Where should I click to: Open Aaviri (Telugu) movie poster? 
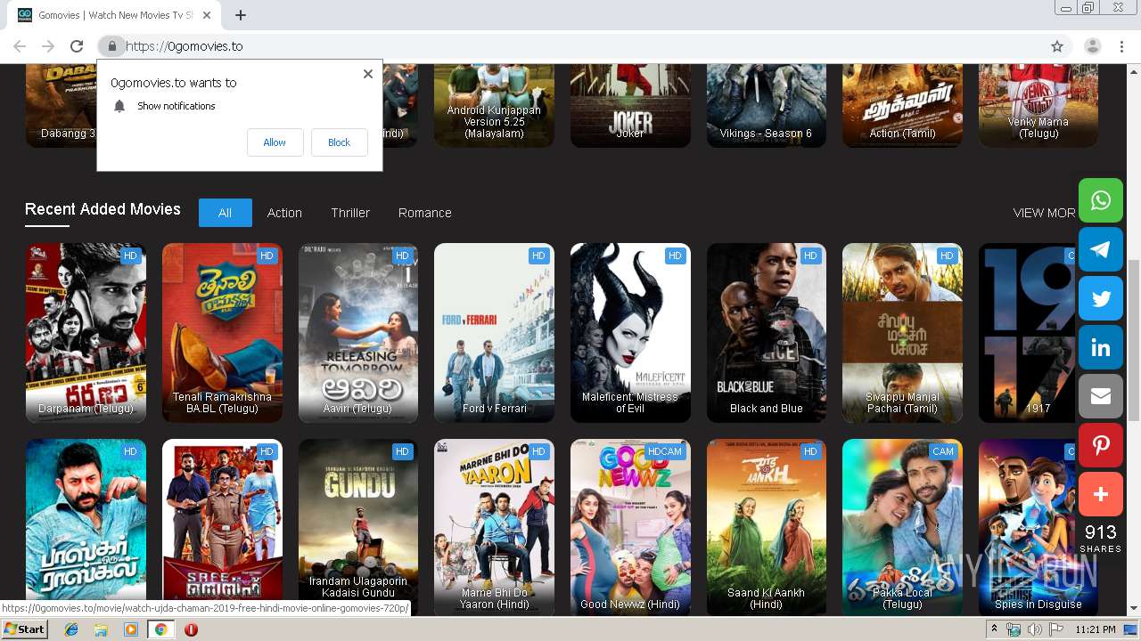coord(358,333)
